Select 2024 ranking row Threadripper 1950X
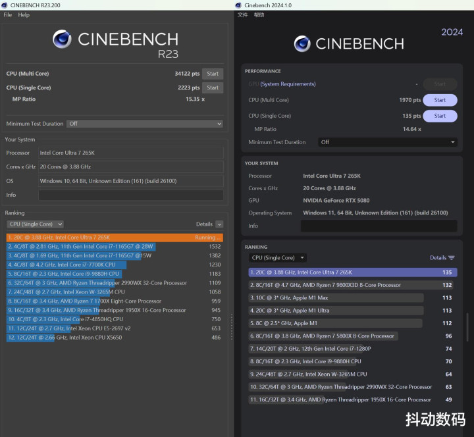 [x=353, y=399]
